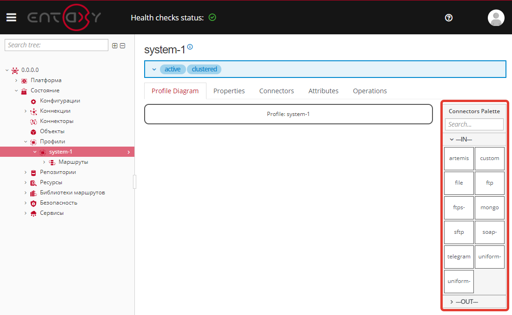This screenshot has width=512, height=315.
Task: Click the Entaxy logo
Action: tap(64, 18)
